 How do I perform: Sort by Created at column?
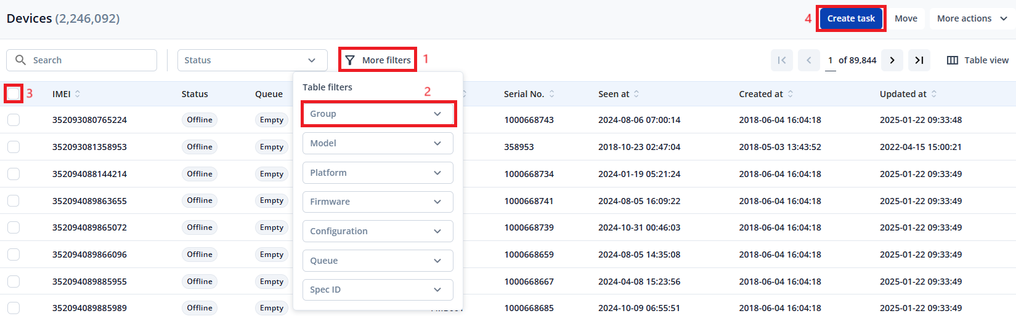[x=790, y=94]
